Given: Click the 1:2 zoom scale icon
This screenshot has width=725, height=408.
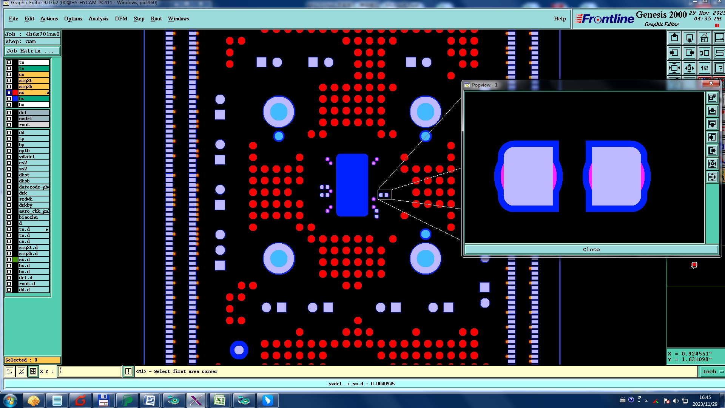Looking at the screenshot, I should pyautogui.click(x=705, y=68).
